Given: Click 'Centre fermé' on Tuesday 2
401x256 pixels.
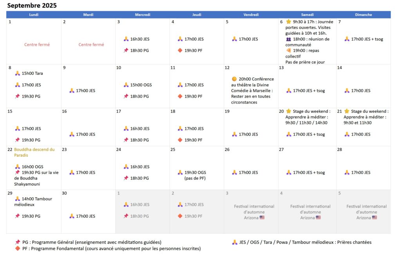Looking at the screenshot, I should point(91,45).
